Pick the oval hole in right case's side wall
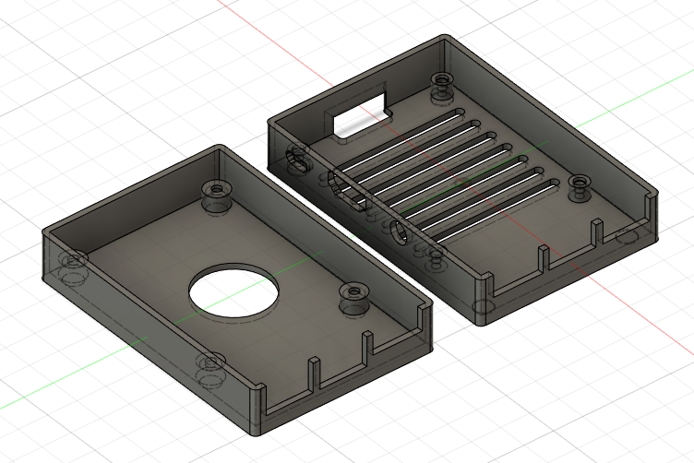 pos(296,161)
